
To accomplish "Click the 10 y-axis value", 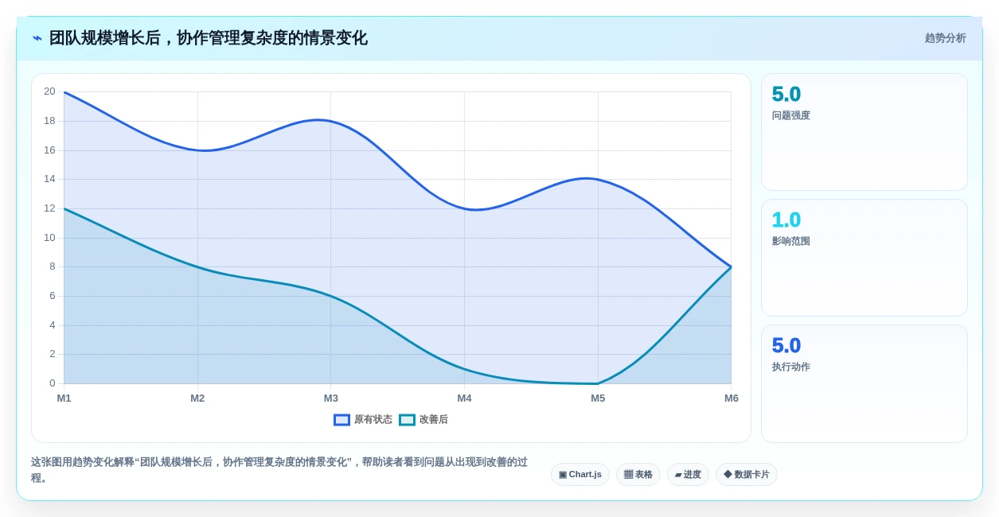I will pyautogui.click(x=49, y=237).
